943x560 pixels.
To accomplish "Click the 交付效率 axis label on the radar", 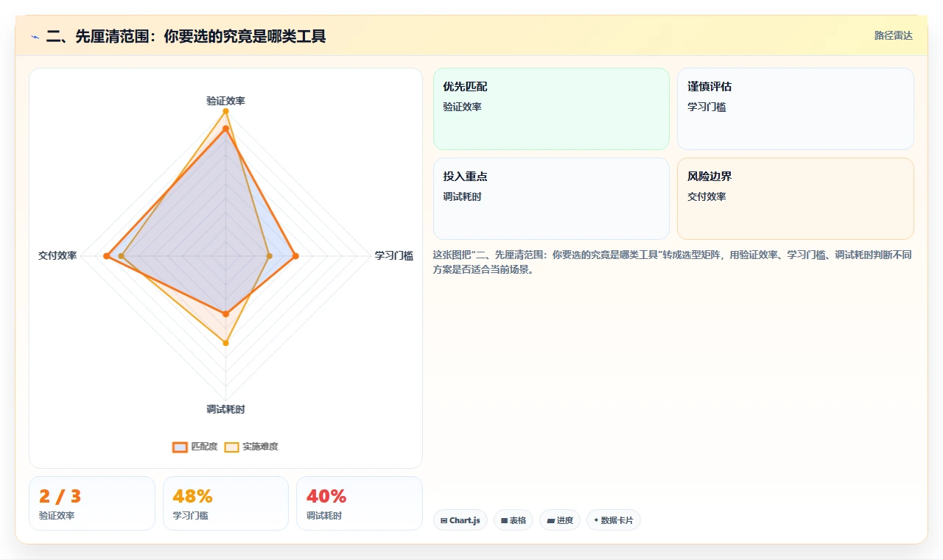I will (x=57, y=255).
